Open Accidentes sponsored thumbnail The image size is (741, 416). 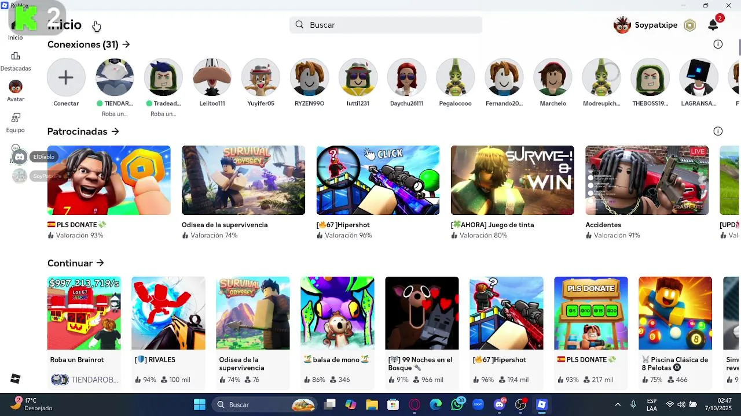pos(647,180)
